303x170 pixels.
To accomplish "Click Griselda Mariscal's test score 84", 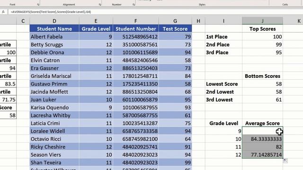I will (175, 76).
